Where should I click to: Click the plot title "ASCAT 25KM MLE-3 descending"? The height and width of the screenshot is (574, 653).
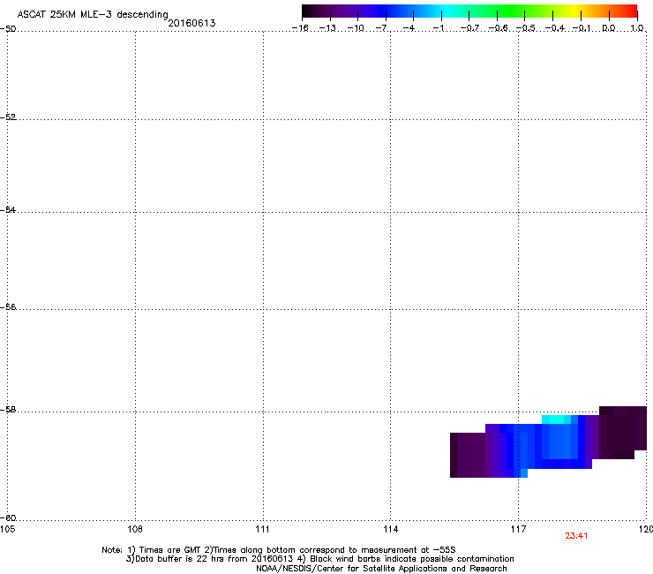[x=93, y=14]
